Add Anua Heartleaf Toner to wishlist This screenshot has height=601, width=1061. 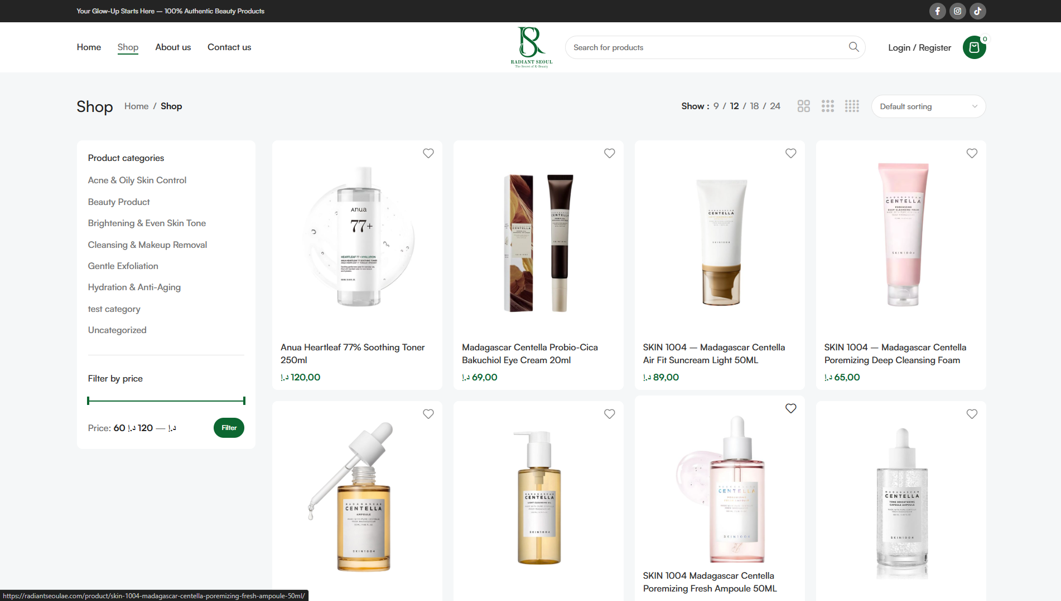[428, 153]
